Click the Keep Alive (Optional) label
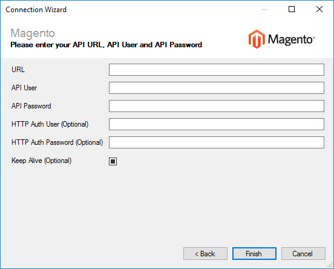 pos(41,161)
